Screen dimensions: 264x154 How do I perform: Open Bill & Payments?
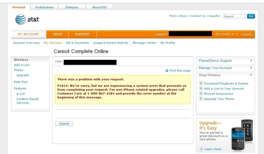click(78, 43)
